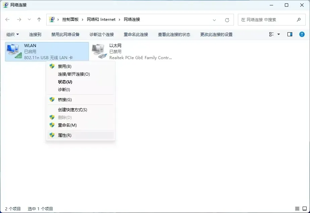
Task: Choose 重命名(M) in the context menu
Action: pos(81,125)
